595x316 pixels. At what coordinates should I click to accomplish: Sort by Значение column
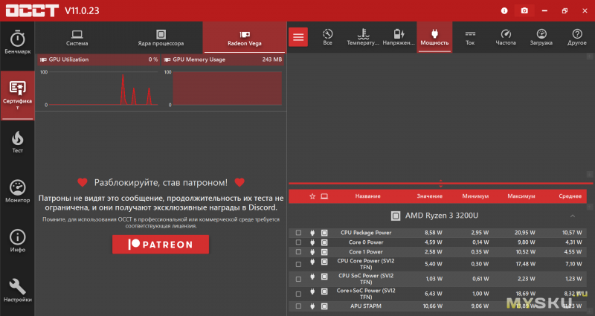pos(430,196)
